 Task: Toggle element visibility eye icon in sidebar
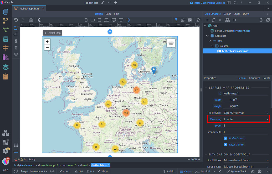[x=16, y=54]
